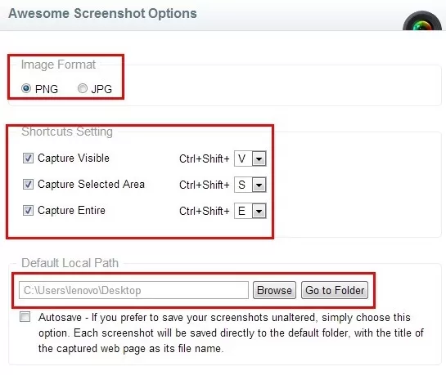Viewport: 446px width, 375px height.
Task: Click the Capture Selected Area label
Action: (x=91, y=185)
